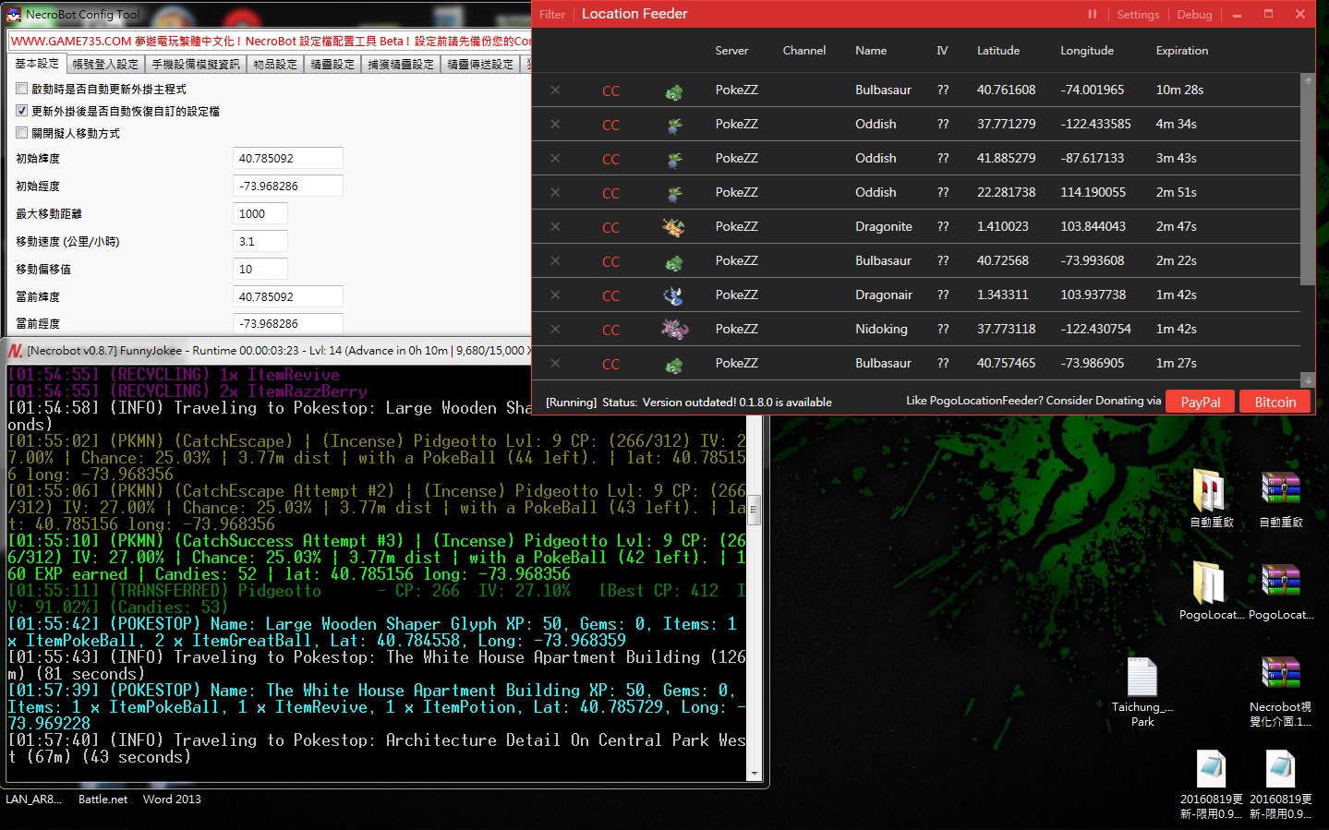
Task: Donate via the PayPal button
Action: 1201,402
